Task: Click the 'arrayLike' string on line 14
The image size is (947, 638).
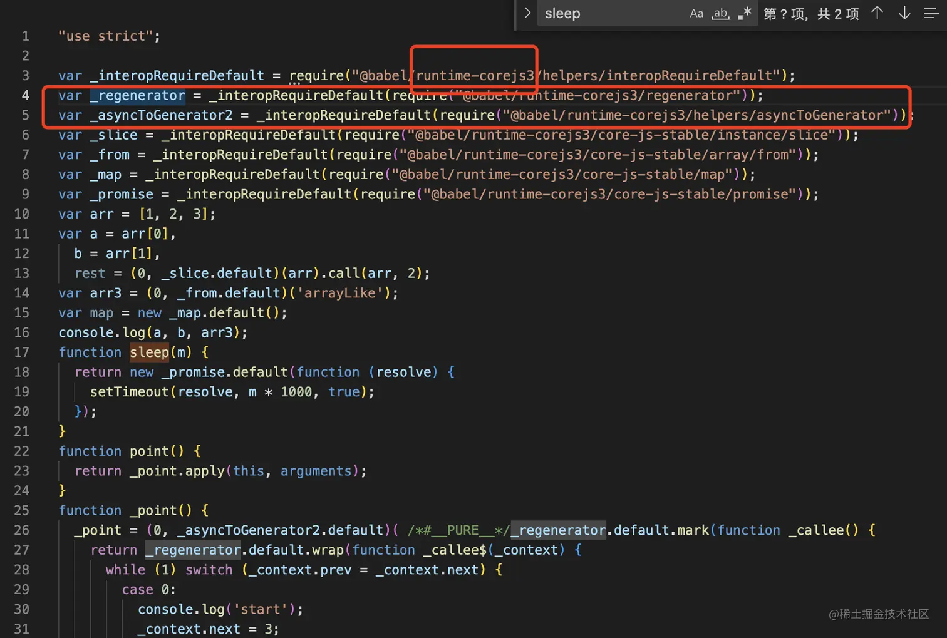Action: [x=339, y=293]
